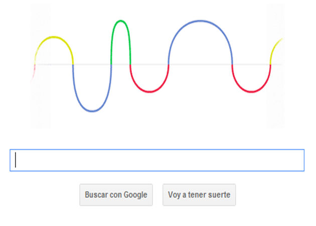This screenshot has width=316, height=226.
Task: Click the red trough right of the wide blue arc
Action: 251,92
